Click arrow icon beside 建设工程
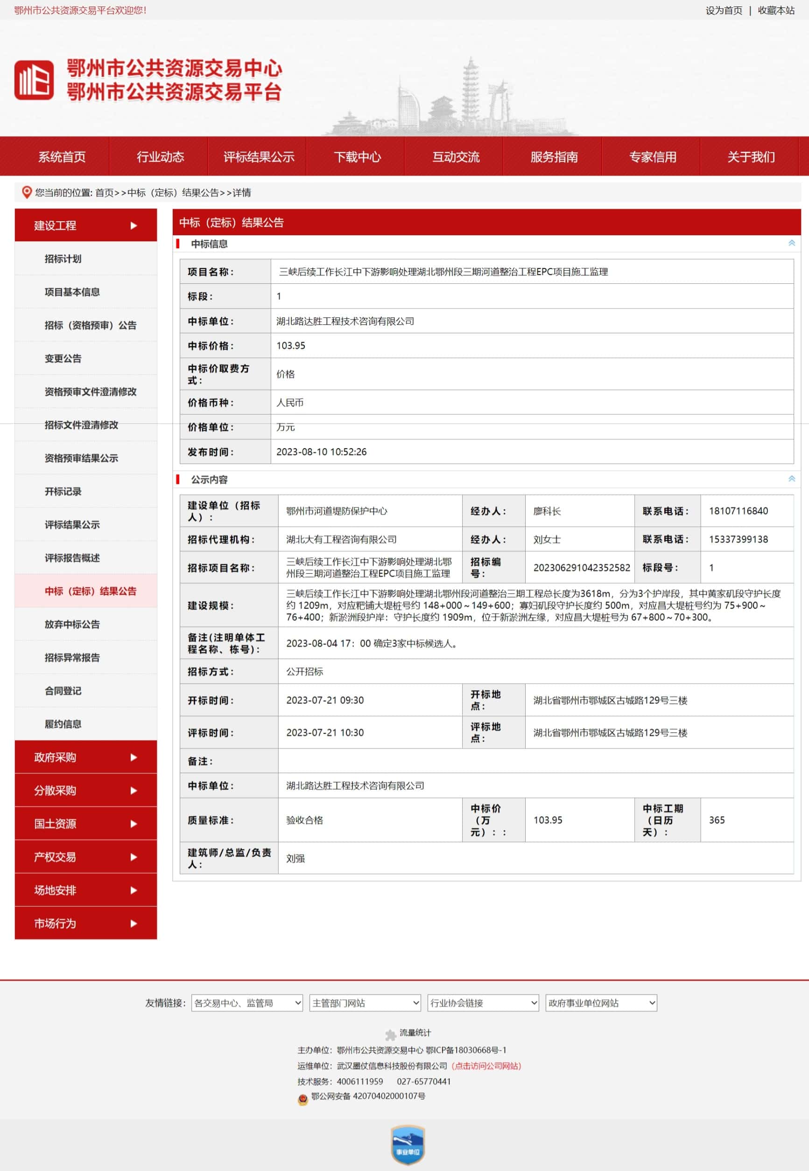The height and width of the screenshot is (1171, 809). (134, 225)
